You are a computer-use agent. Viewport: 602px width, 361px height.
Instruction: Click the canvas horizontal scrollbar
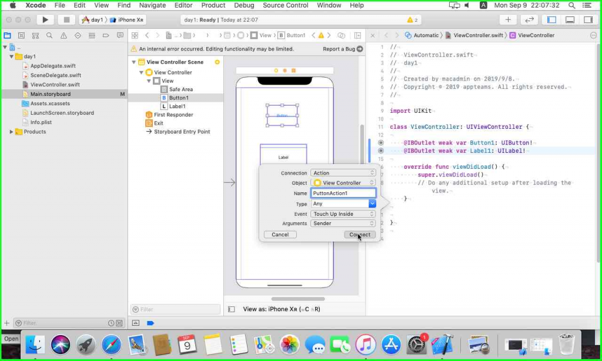coord(298,299)
